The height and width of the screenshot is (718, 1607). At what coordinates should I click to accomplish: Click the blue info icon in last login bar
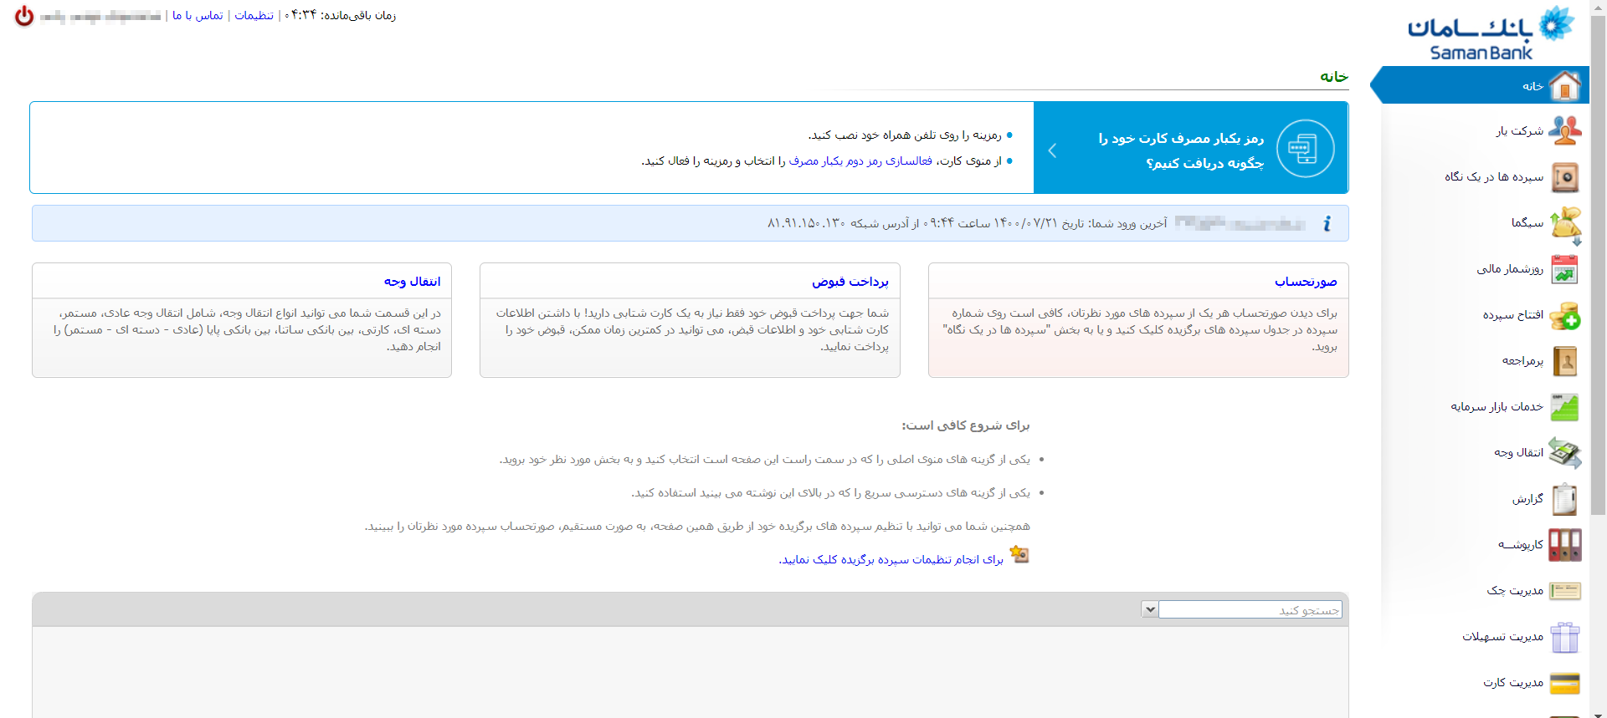tap(1327, 223)
